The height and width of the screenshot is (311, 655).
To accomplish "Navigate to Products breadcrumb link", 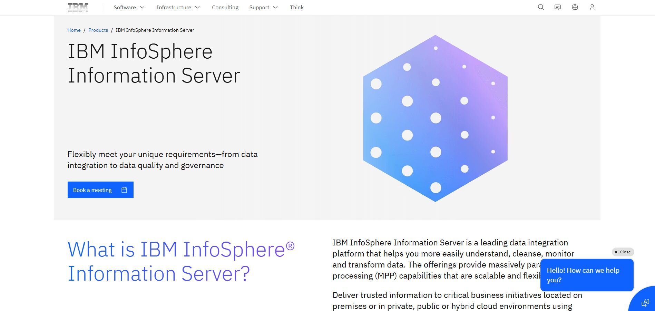I will (98, 30).
